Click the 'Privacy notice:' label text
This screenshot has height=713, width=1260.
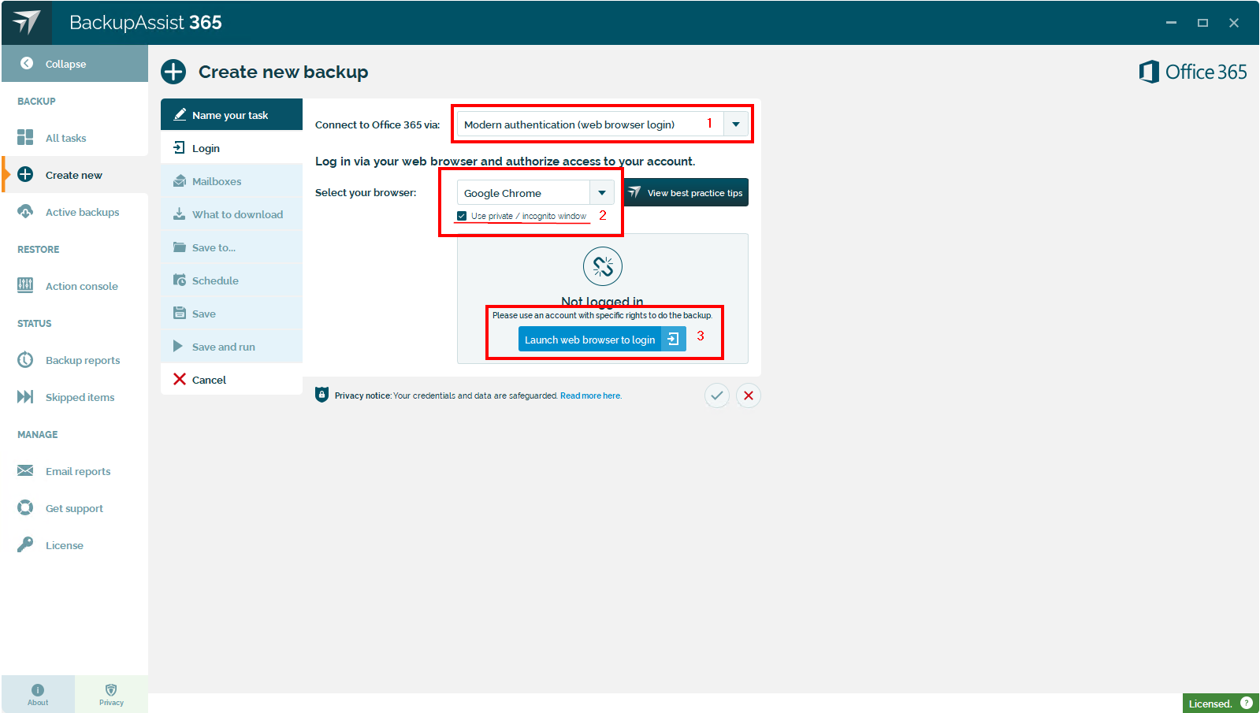tap(363, 395)
